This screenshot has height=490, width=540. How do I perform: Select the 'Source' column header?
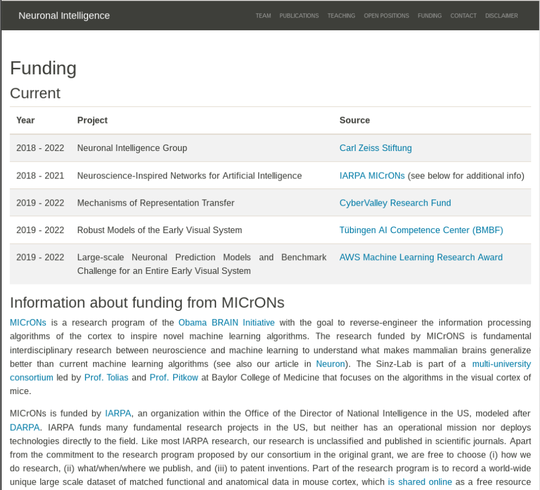point(355,120)
